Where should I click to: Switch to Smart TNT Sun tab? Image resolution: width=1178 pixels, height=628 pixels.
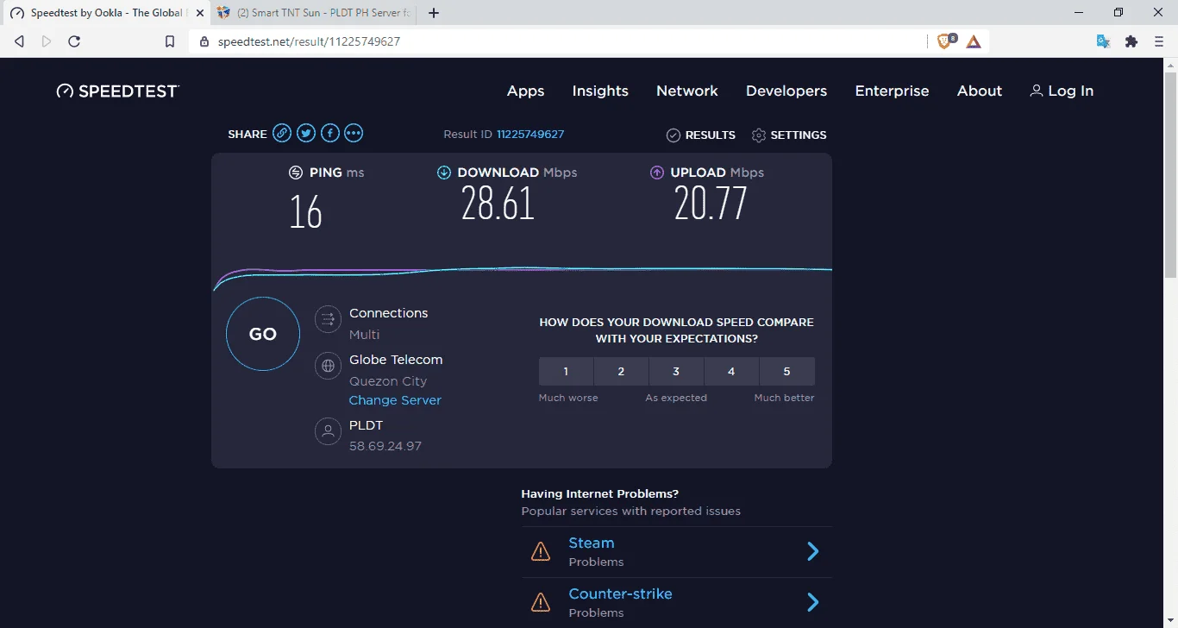coord(313,13)
